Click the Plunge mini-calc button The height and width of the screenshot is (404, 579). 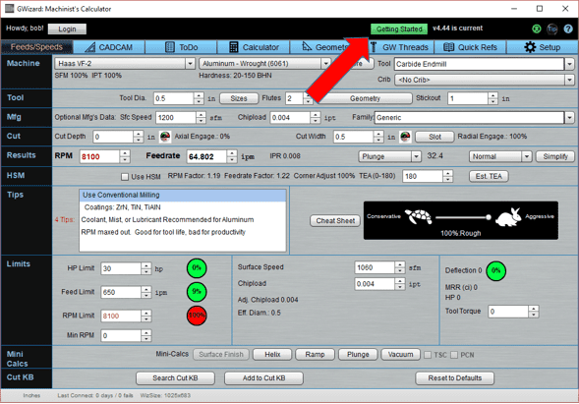(358, 355)
